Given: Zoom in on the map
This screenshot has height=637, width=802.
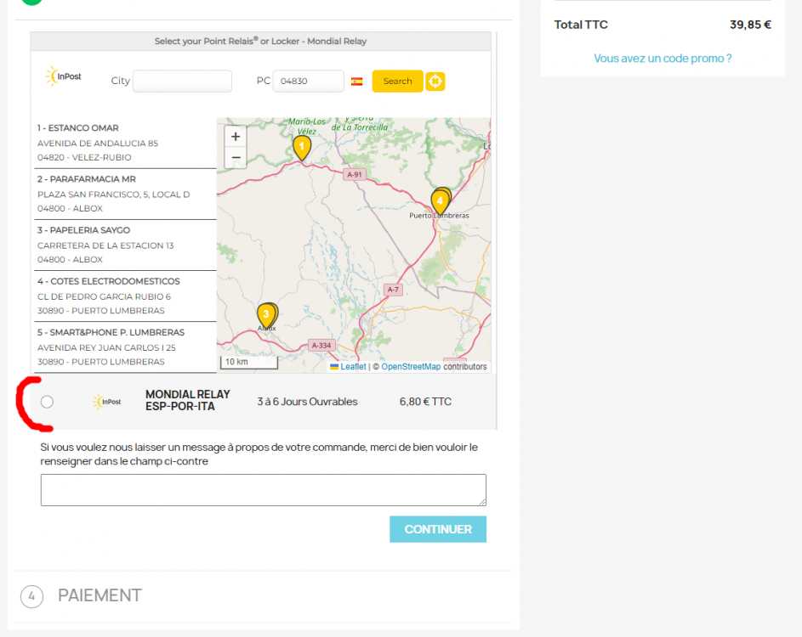Looking at the screenshot, I should (x=236, y=137).
